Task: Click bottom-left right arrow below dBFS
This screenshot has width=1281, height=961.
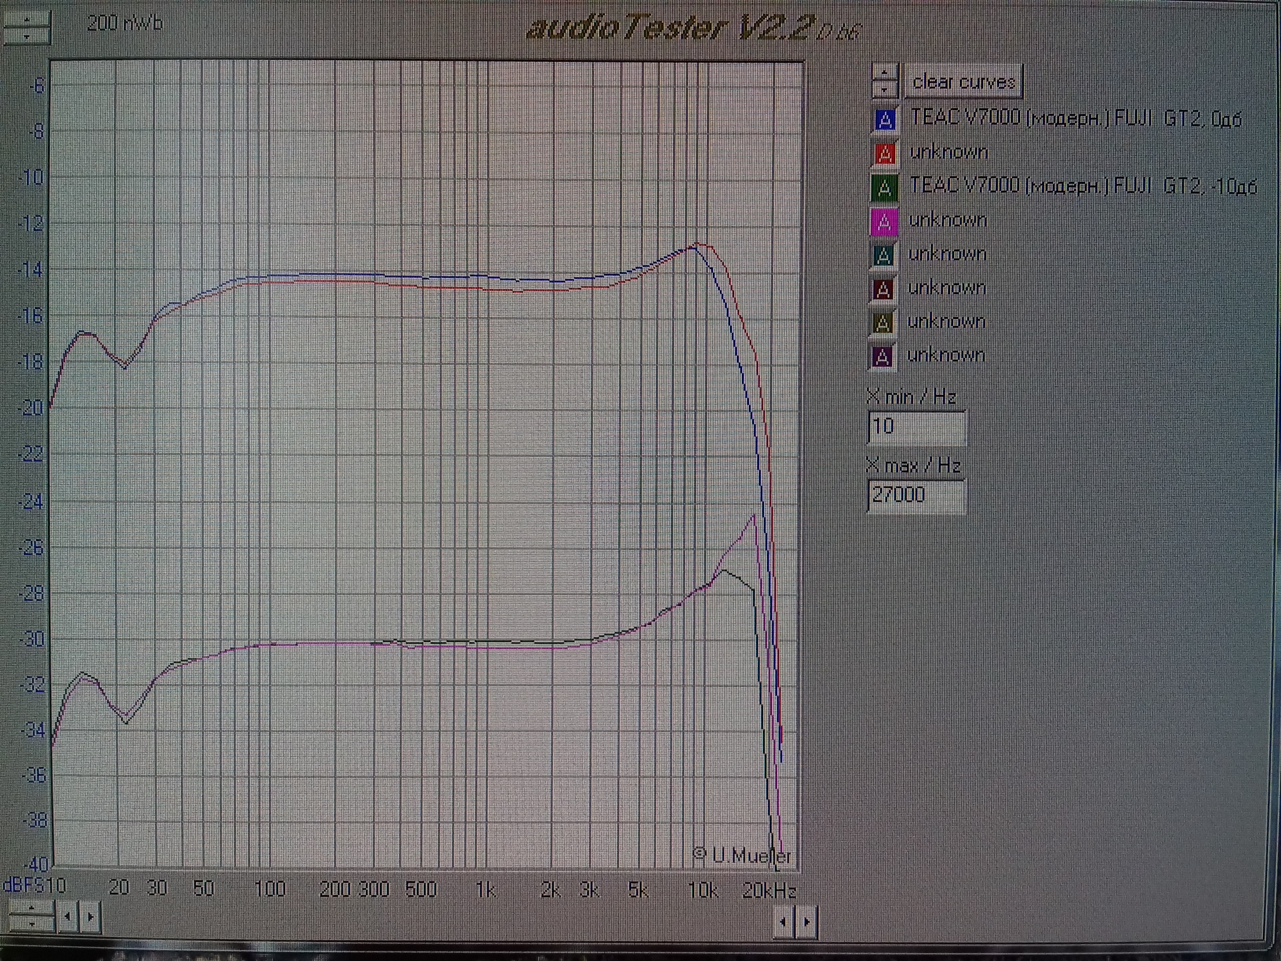Action: click(90, 917)
